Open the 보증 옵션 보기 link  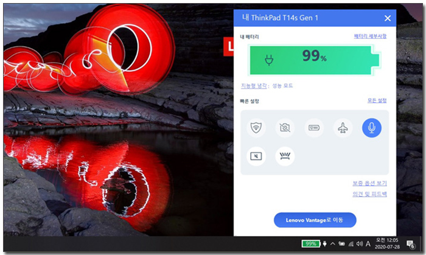click(x=369, y=183)
